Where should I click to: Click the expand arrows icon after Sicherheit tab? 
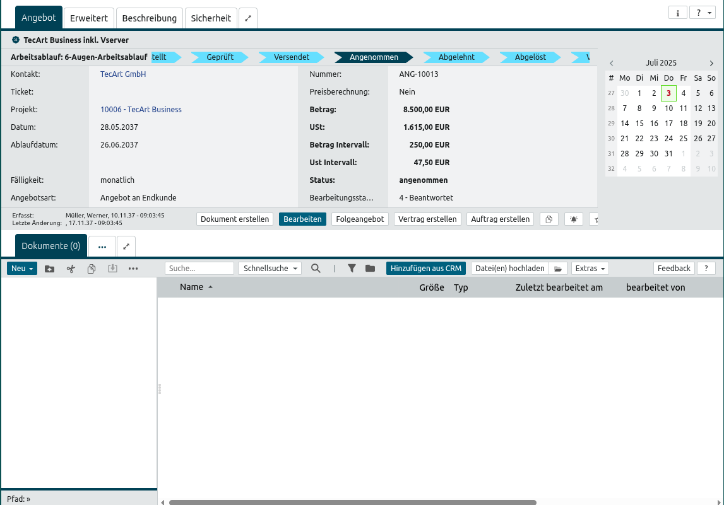[248, 18]
